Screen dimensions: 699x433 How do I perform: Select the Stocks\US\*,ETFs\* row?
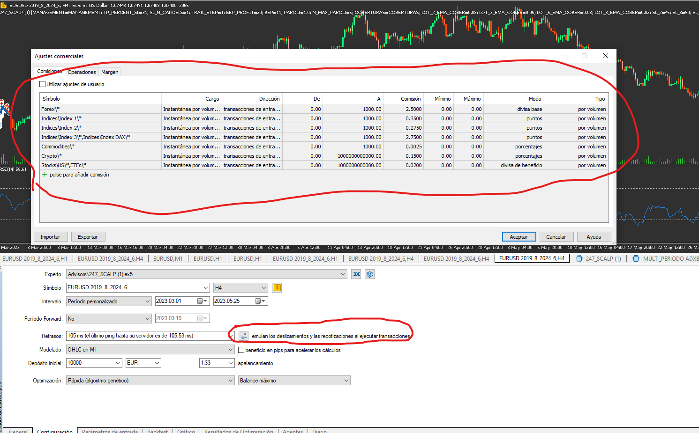pos(324,165)
